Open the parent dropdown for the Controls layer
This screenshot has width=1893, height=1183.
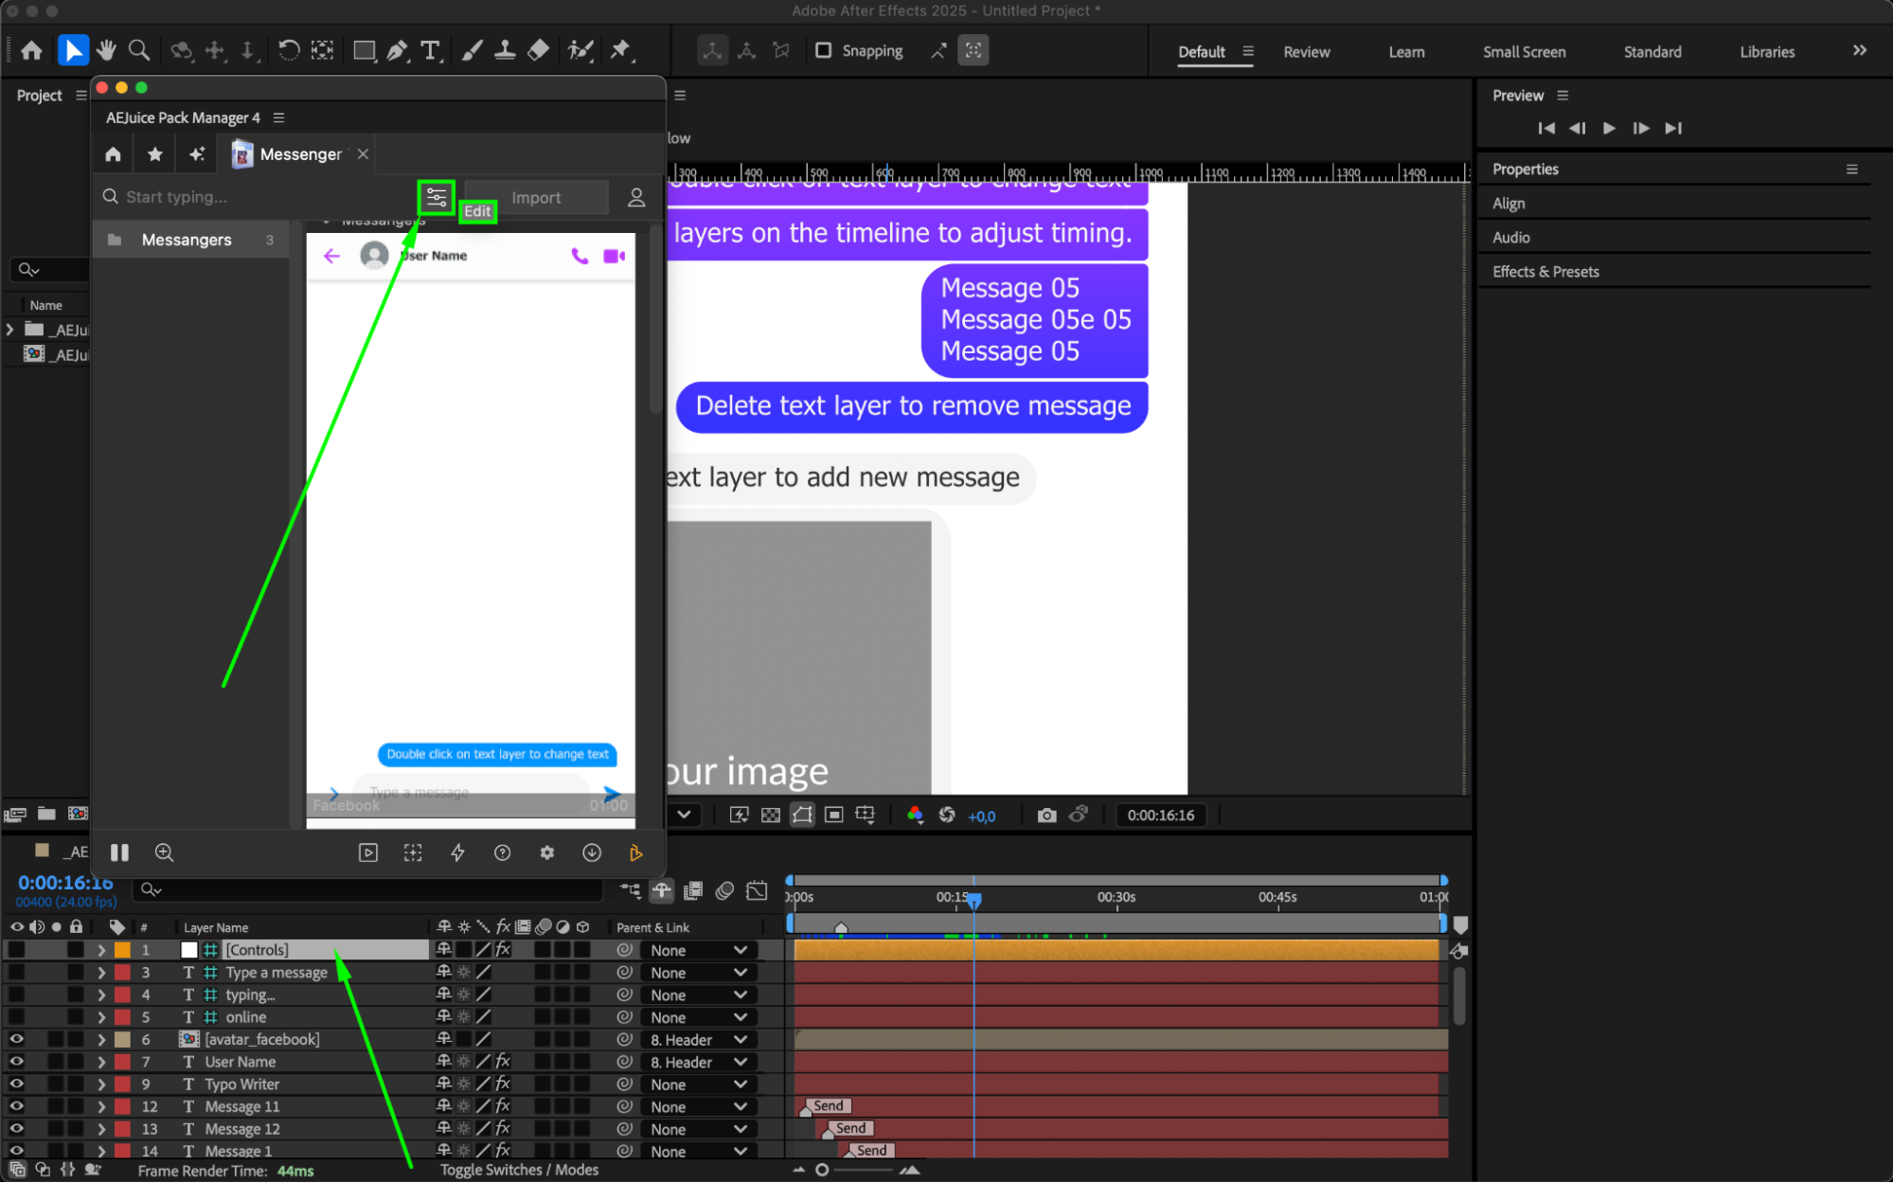699,950
